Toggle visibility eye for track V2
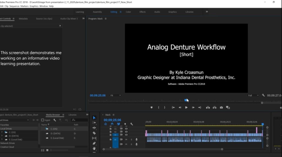 coord(126,132)
